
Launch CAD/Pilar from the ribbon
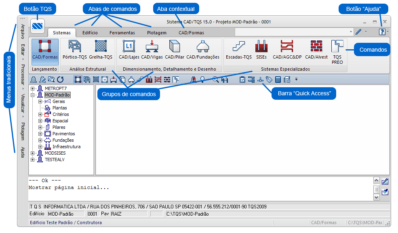click(x=175, y=50)
